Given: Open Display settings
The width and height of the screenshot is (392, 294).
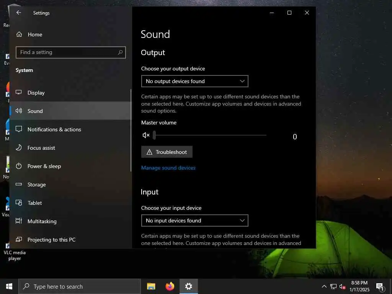Looking at the screenshot, I should [70, 93].
